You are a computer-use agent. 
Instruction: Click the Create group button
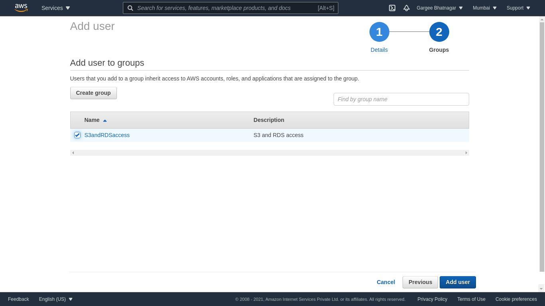click(x=93, y=93)
